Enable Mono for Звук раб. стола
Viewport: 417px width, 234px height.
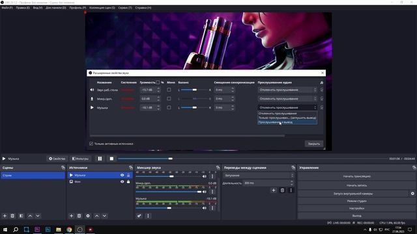pyautogui.click(x=169, y=90)
